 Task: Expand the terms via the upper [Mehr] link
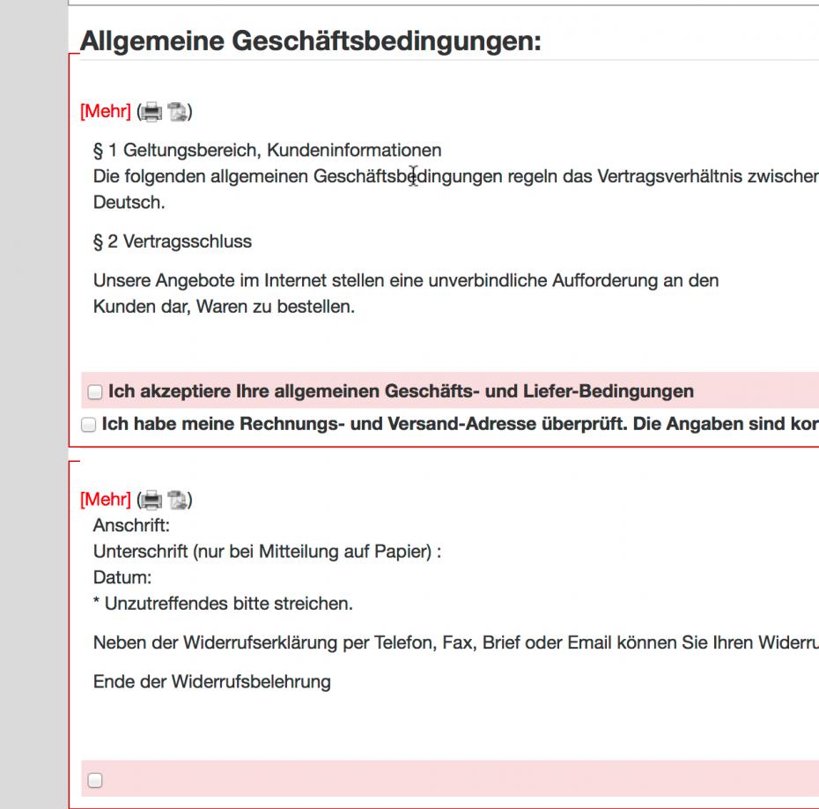[x=105, y=112]
